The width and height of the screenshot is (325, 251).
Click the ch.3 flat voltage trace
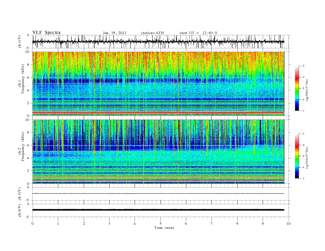pyautogui.click(x=158, y=194)
